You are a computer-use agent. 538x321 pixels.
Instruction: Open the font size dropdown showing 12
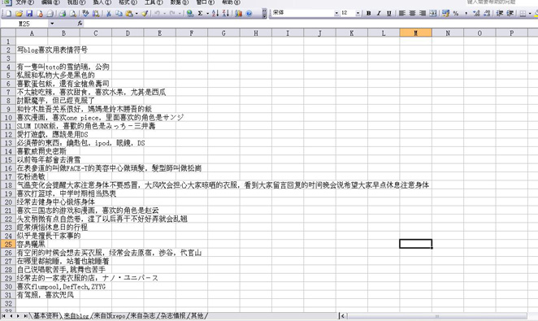pos(358,13)
